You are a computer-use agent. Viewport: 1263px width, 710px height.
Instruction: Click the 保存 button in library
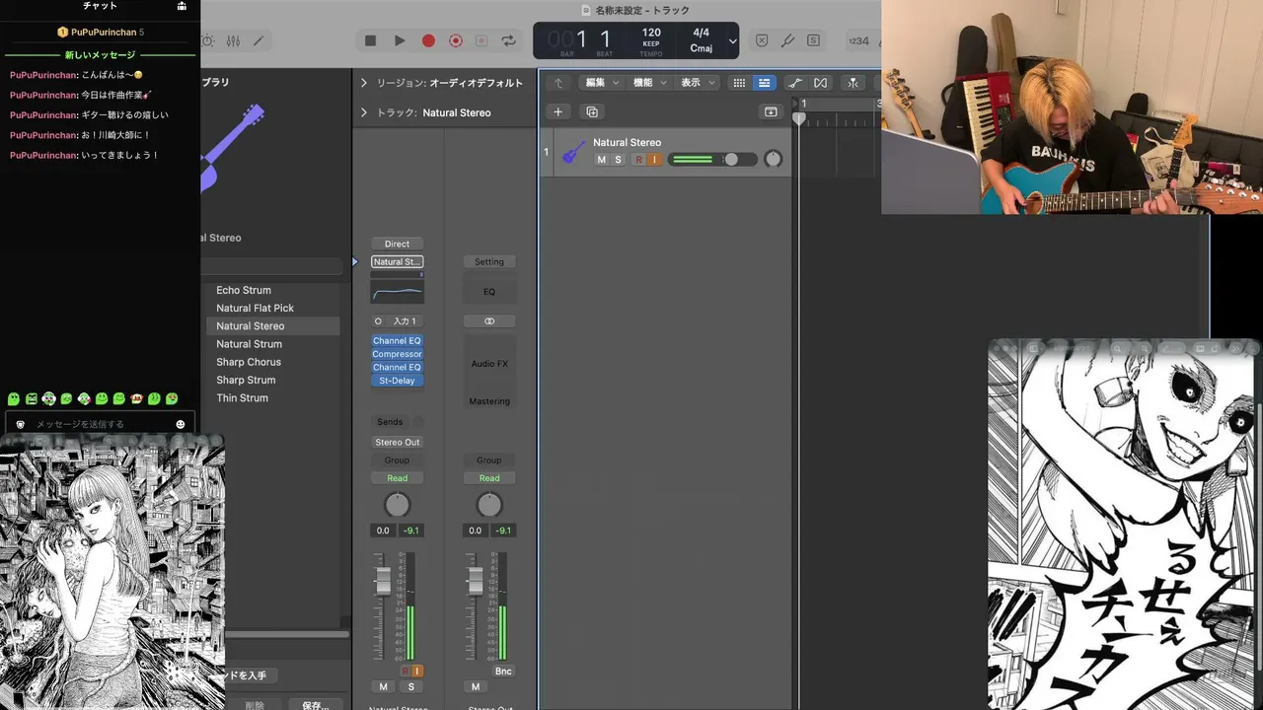[315, 705]
